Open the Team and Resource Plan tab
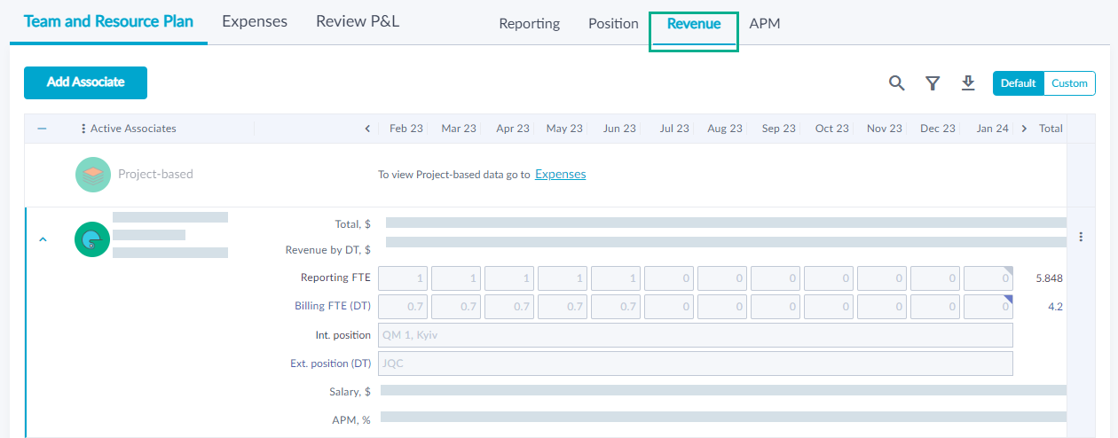 [108, 21]
